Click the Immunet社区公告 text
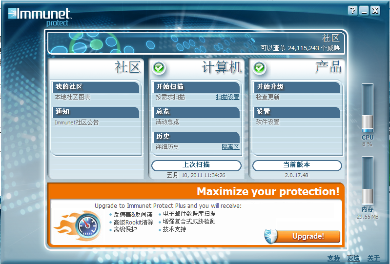 (x=77, y=122)
